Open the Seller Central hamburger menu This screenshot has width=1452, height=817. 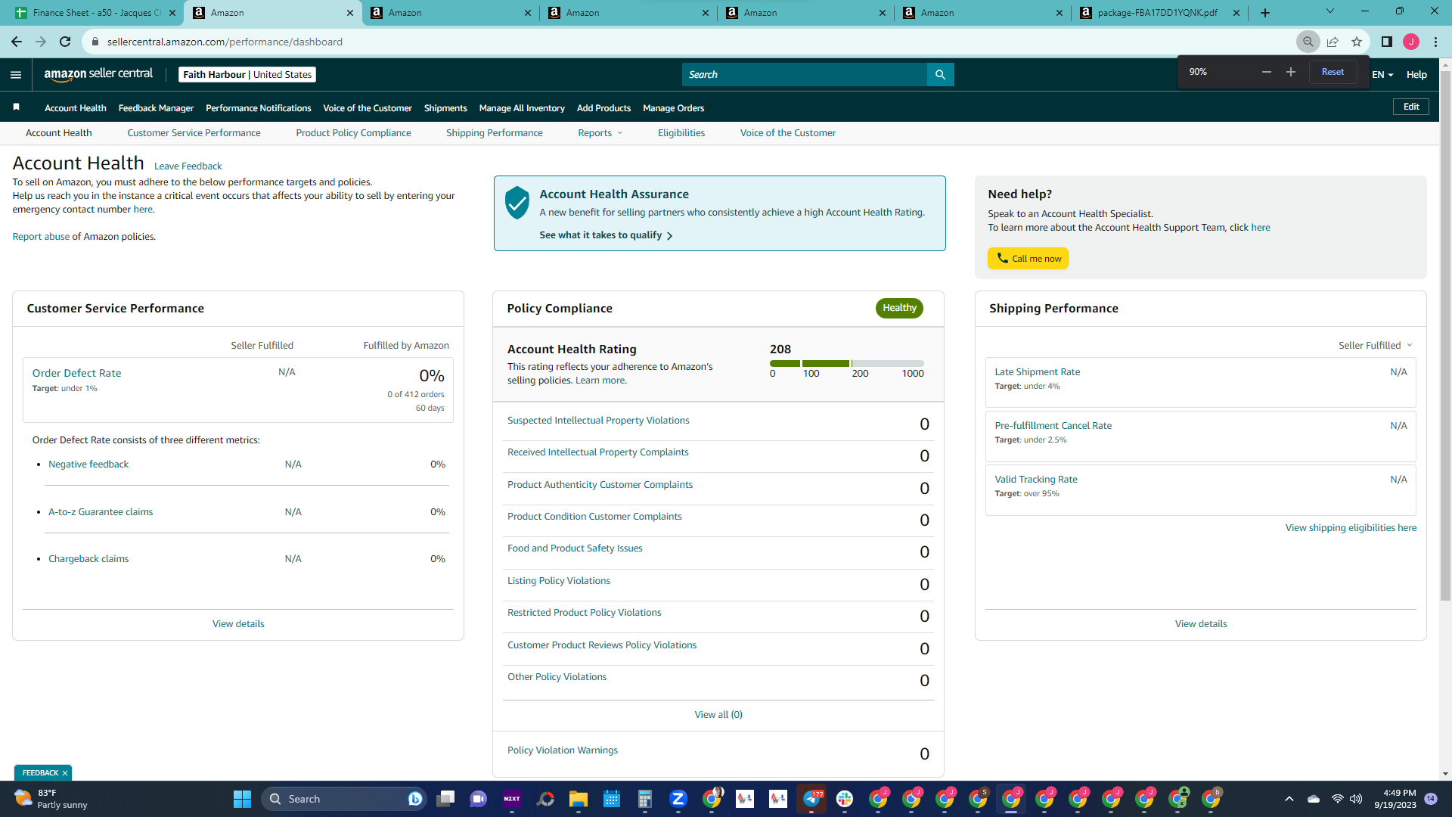point(16,74)
